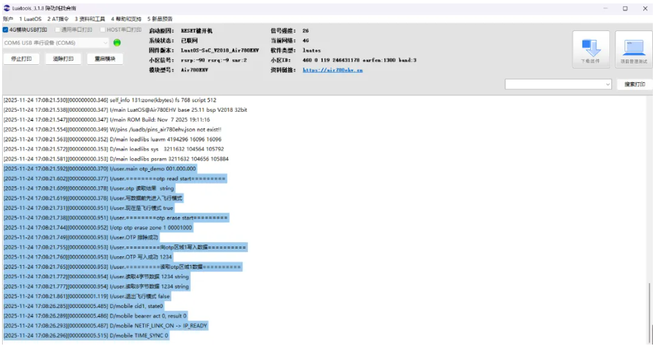Select log line 'NETIF_LINK_ON -> IP_READY'
This screenshot has height=348, width=657.
pyautogui.click(x=106, y=325)
